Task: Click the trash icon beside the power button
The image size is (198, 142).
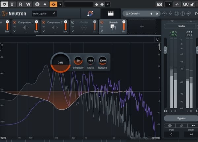Action: 12,4
